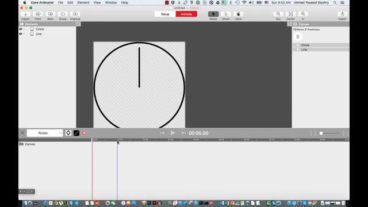
Task: Zoom In with magnifier icon
Action: coord(303,14)
